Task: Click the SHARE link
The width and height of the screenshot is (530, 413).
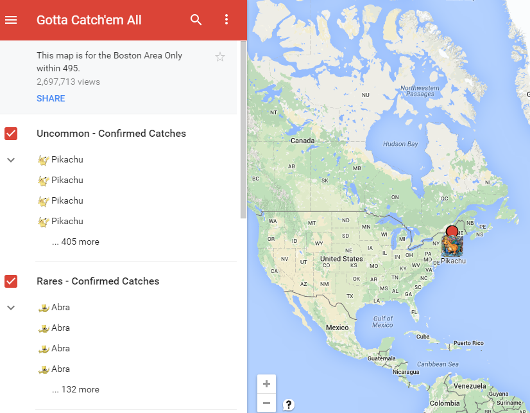Action: (51, 98)
